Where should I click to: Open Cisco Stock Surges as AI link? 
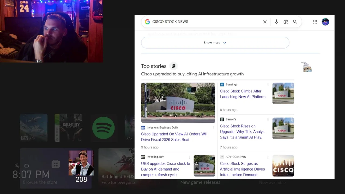(x=242, y=169)
